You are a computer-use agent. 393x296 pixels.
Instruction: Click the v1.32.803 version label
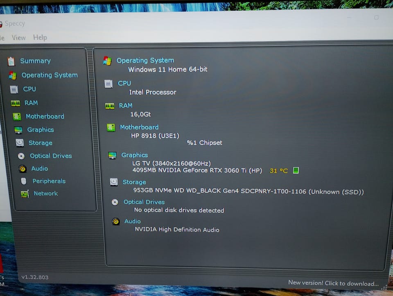tap(35, 277)
